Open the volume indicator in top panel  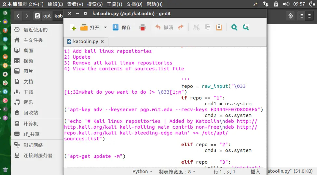286,4
